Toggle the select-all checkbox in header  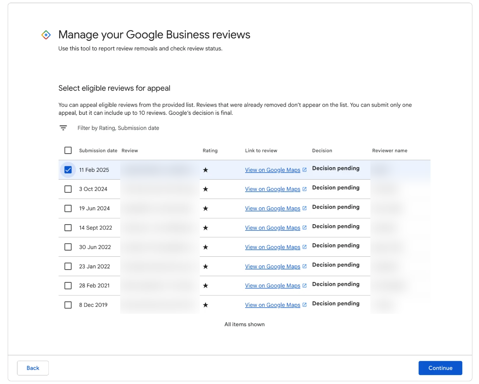[x=68, y=150]
